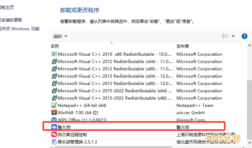Select the 鲁大师 program name

pos(64,127)
